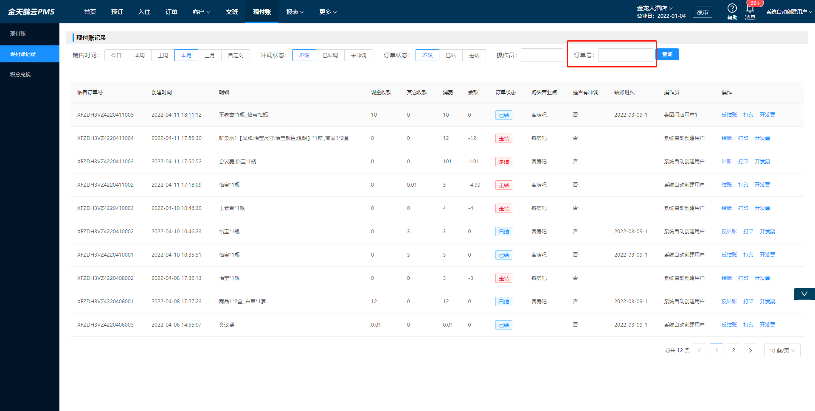815x411 pixels.
Task: Click 反结账 for order XFZDH3VZ4220410002
Action: click(729, 232)
